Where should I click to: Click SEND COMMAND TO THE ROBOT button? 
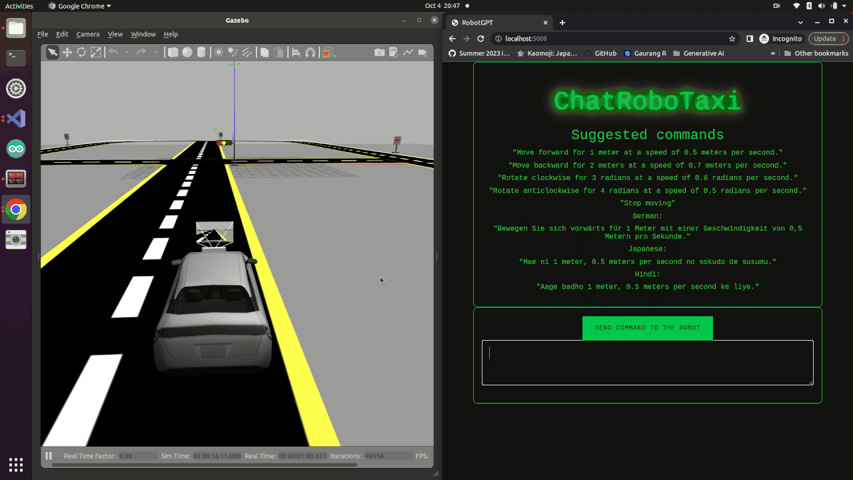(648, 328)
